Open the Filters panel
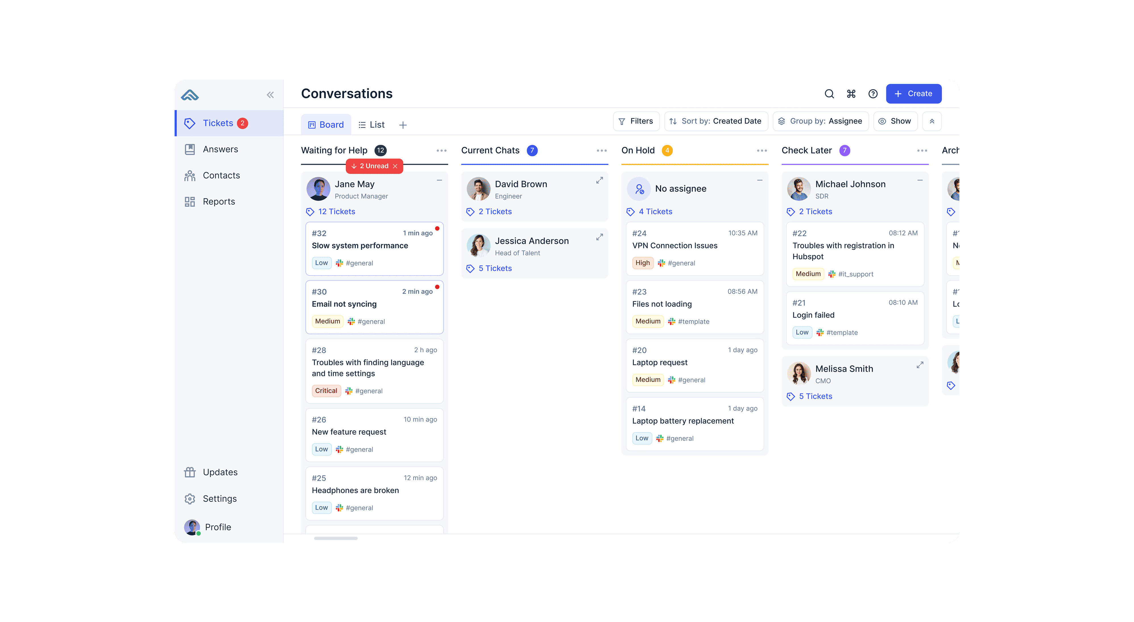 (x=636, y=121)
